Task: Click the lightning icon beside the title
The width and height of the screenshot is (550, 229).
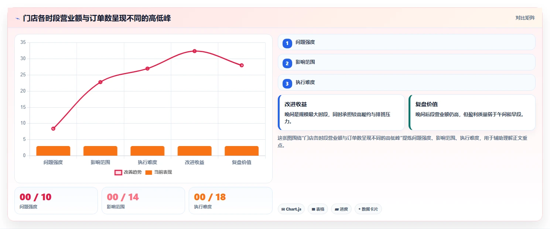Action: point(17,18)
